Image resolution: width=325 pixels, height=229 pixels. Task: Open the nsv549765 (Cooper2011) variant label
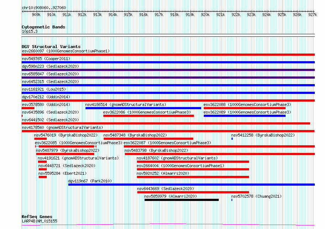[46, 59]
